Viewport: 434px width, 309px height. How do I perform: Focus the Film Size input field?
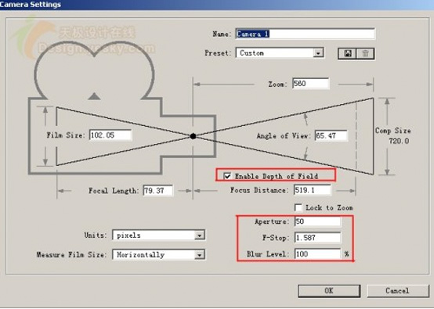(x=110, y=135)
